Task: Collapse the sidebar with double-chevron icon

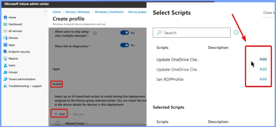Action: pos(45,11)
